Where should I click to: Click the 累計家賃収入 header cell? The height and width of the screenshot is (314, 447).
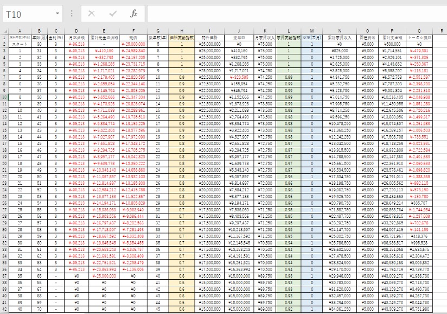[340, 37]
